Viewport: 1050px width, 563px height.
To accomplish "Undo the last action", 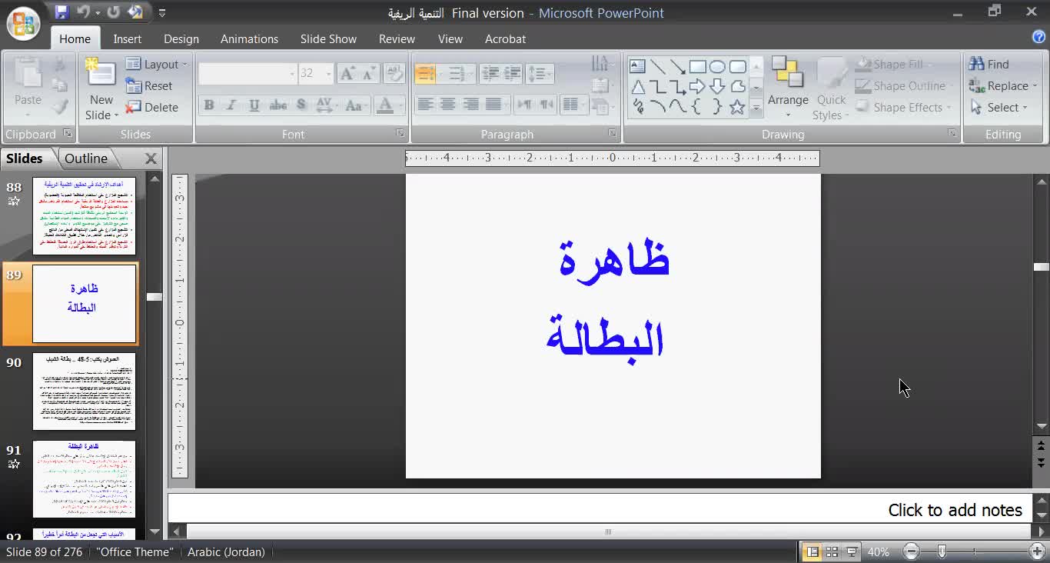I will [x=83, y=12].
